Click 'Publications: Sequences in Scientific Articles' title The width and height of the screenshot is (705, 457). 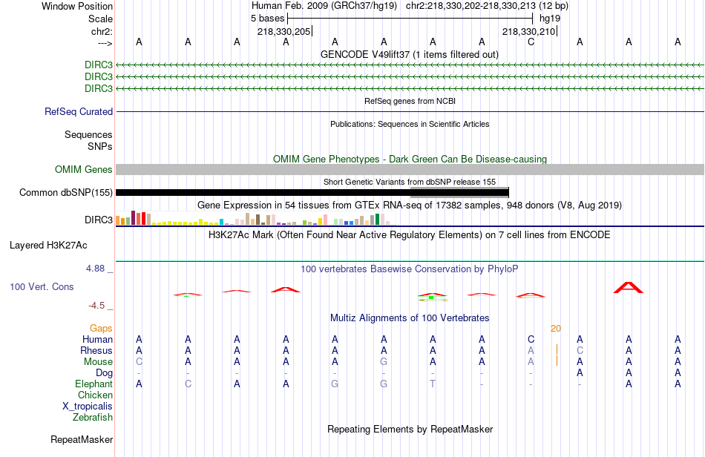[x=410, y=124]
